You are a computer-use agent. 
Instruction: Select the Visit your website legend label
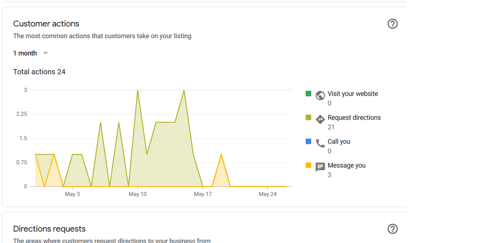[x=353, y=94]
